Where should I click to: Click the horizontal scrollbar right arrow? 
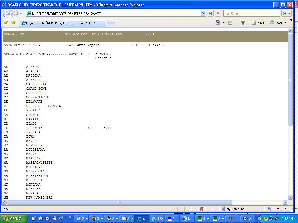click(285, 202)
